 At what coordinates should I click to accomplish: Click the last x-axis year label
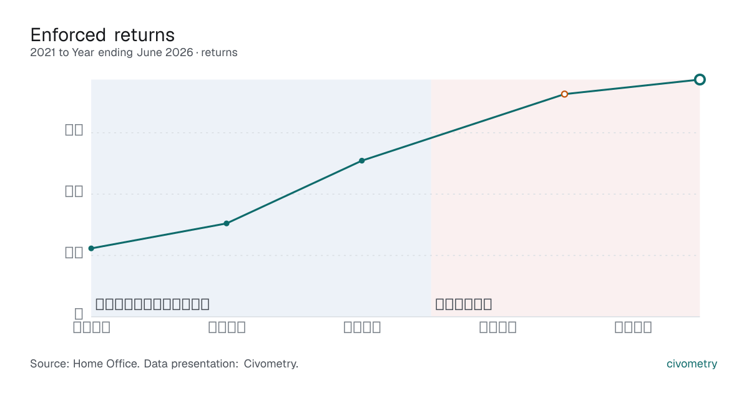634,327
